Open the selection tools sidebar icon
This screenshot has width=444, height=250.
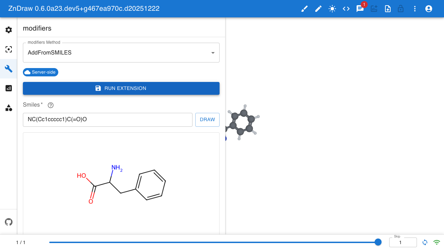(9, 49)
